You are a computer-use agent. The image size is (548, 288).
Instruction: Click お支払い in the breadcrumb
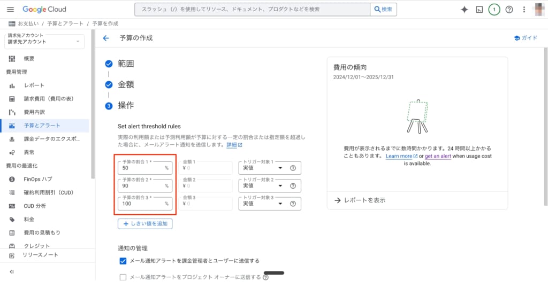coord(28,24)
